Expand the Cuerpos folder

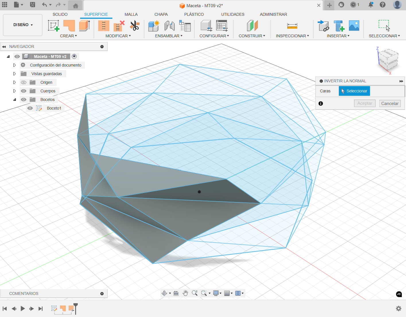[x=14, y=91]
